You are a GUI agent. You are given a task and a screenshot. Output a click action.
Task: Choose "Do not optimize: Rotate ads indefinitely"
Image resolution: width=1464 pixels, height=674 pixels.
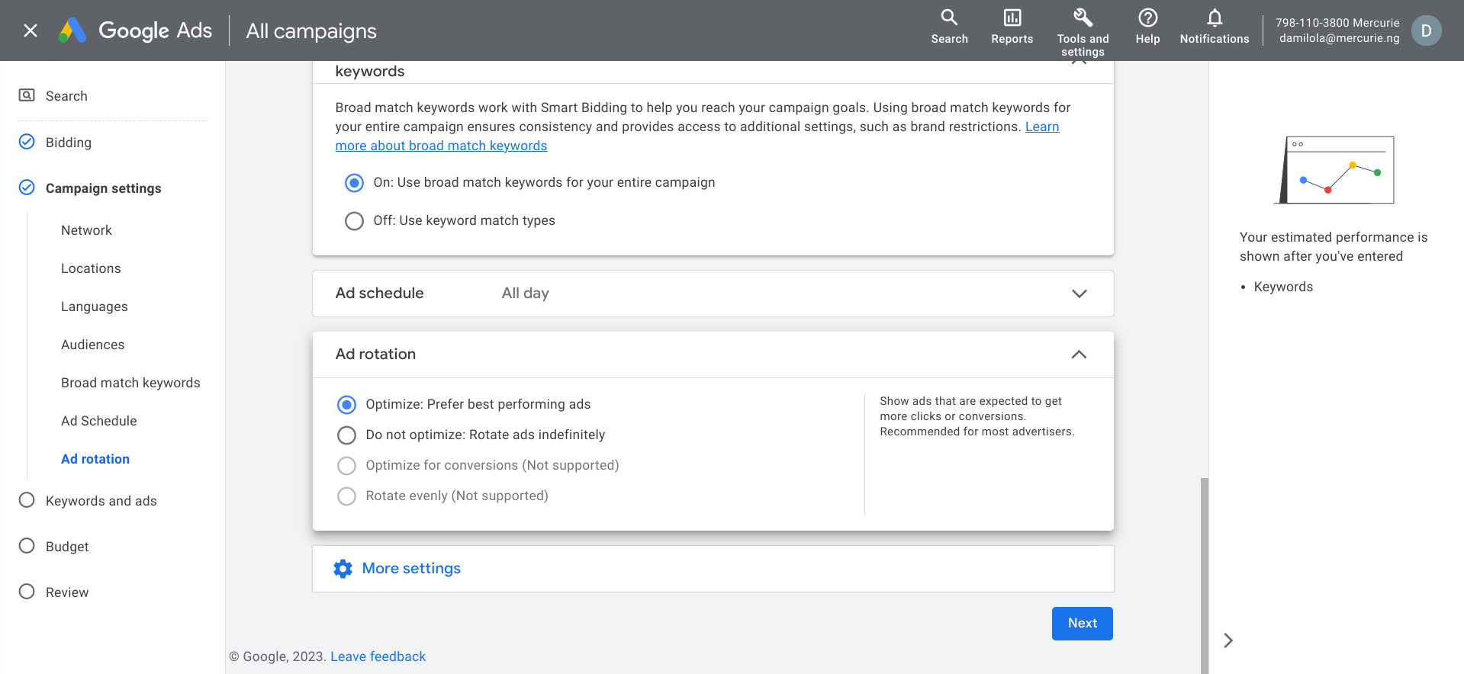(346, 435)
